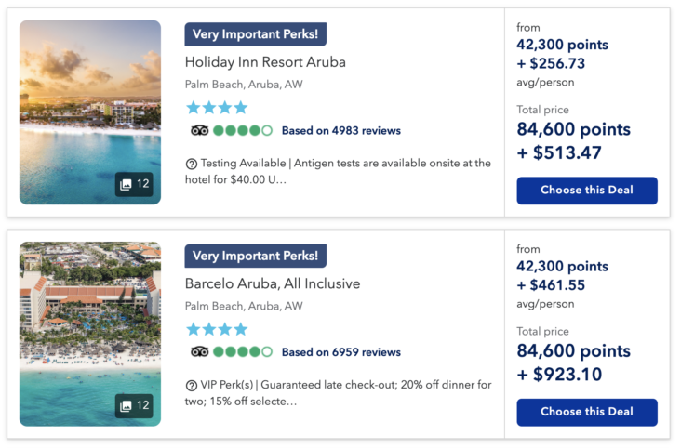Image resolution: width=681 pixels, height=448 pixels.
Task: Click TripAdvisor owl icon for Barcelo Aruba
Action: click(199, 352)
